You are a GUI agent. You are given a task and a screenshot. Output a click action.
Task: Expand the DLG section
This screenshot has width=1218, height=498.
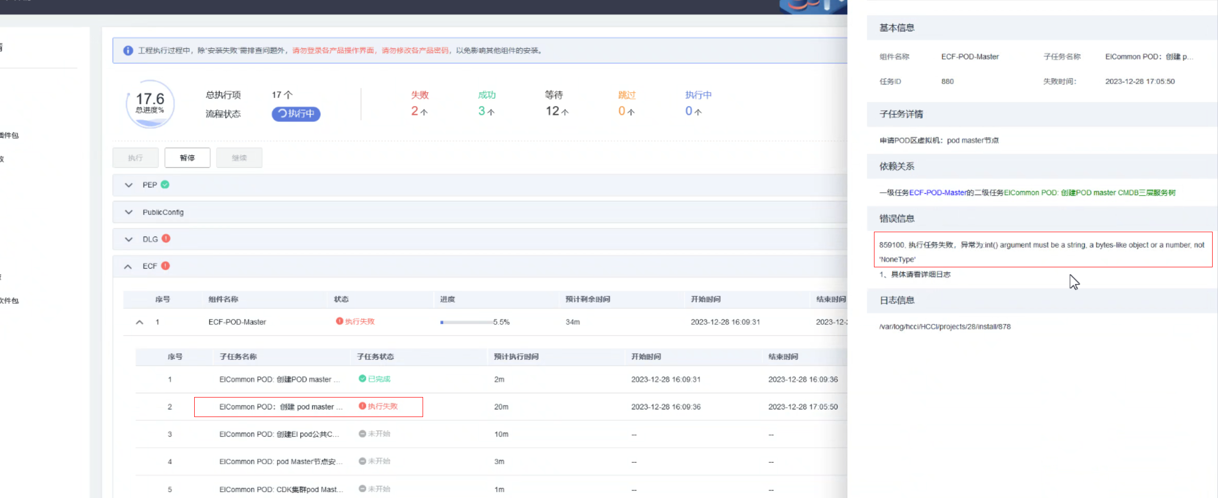128,239
